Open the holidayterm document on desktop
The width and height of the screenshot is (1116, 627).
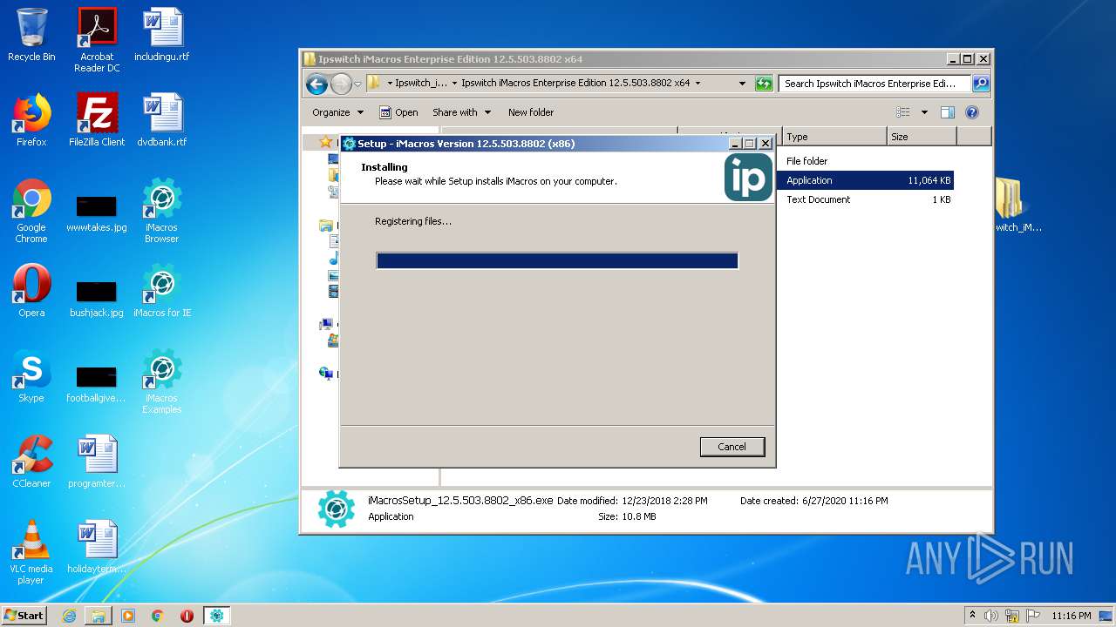[97, 547]
